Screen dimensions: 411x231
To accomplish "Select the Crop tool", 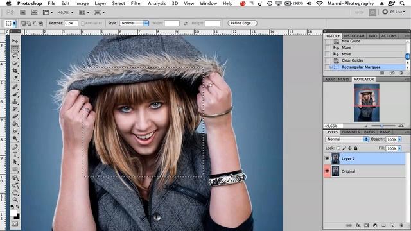I will point(15,71).
